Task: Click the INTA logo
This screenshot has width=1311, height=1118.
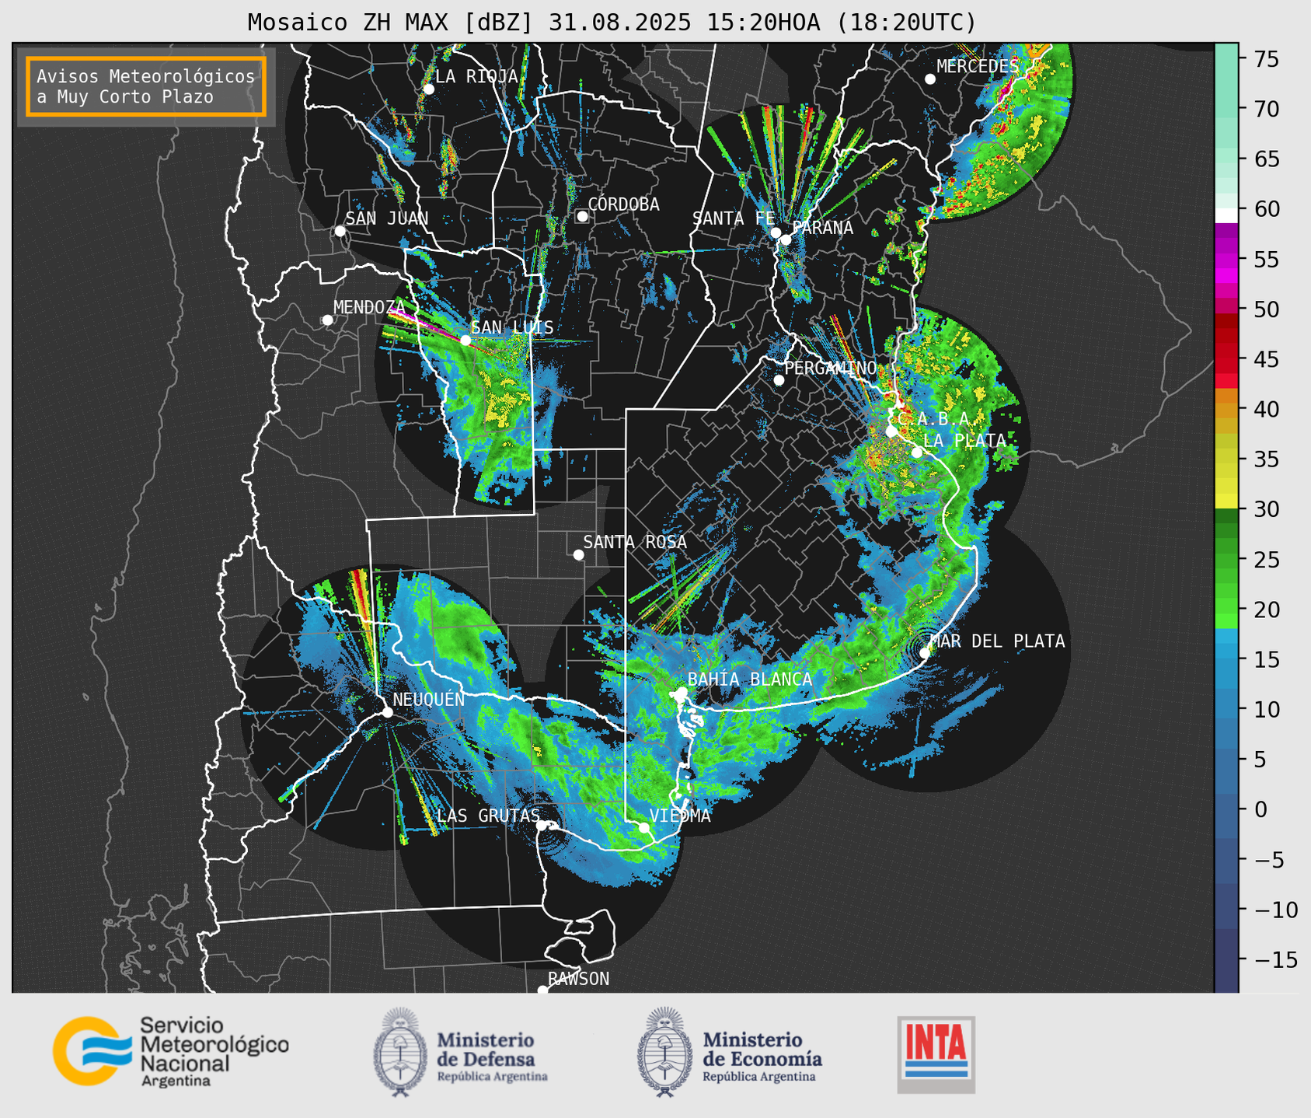Action: [x=936, y=1054]
